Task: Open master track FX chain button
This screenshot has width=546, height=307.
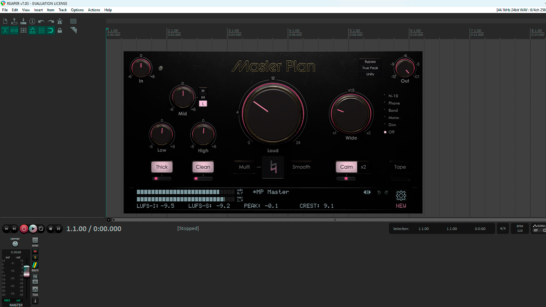Action: 35,277
